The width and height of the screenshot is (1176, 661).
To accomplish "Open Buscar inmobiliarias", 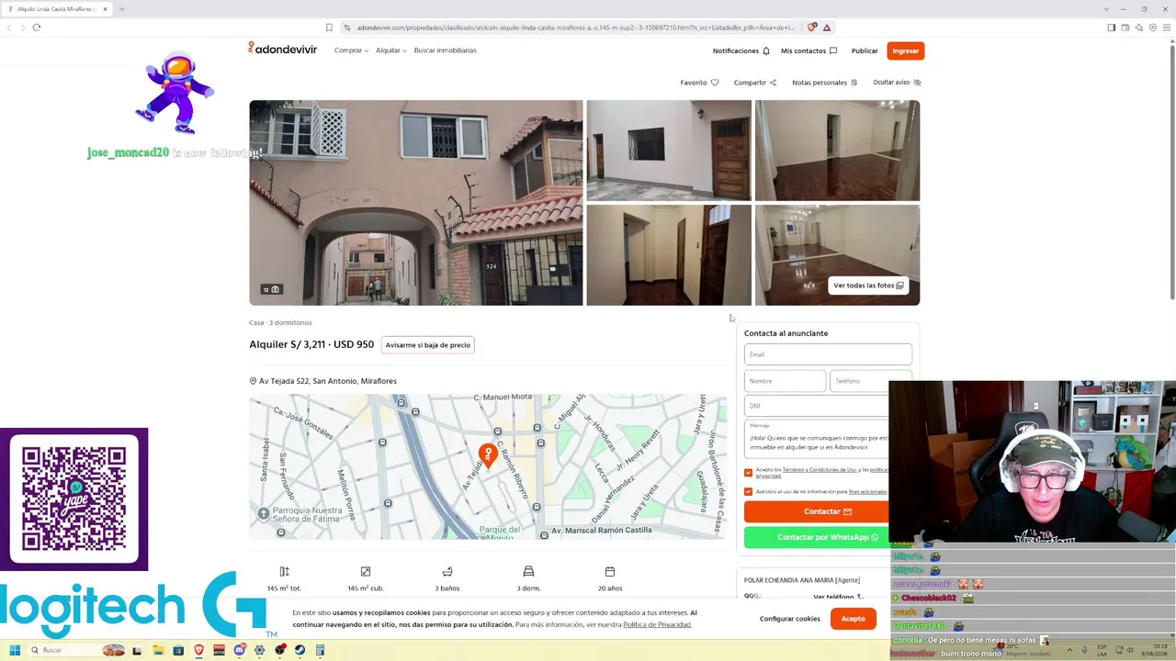I will pyautogui.click(x=445, y=50).
